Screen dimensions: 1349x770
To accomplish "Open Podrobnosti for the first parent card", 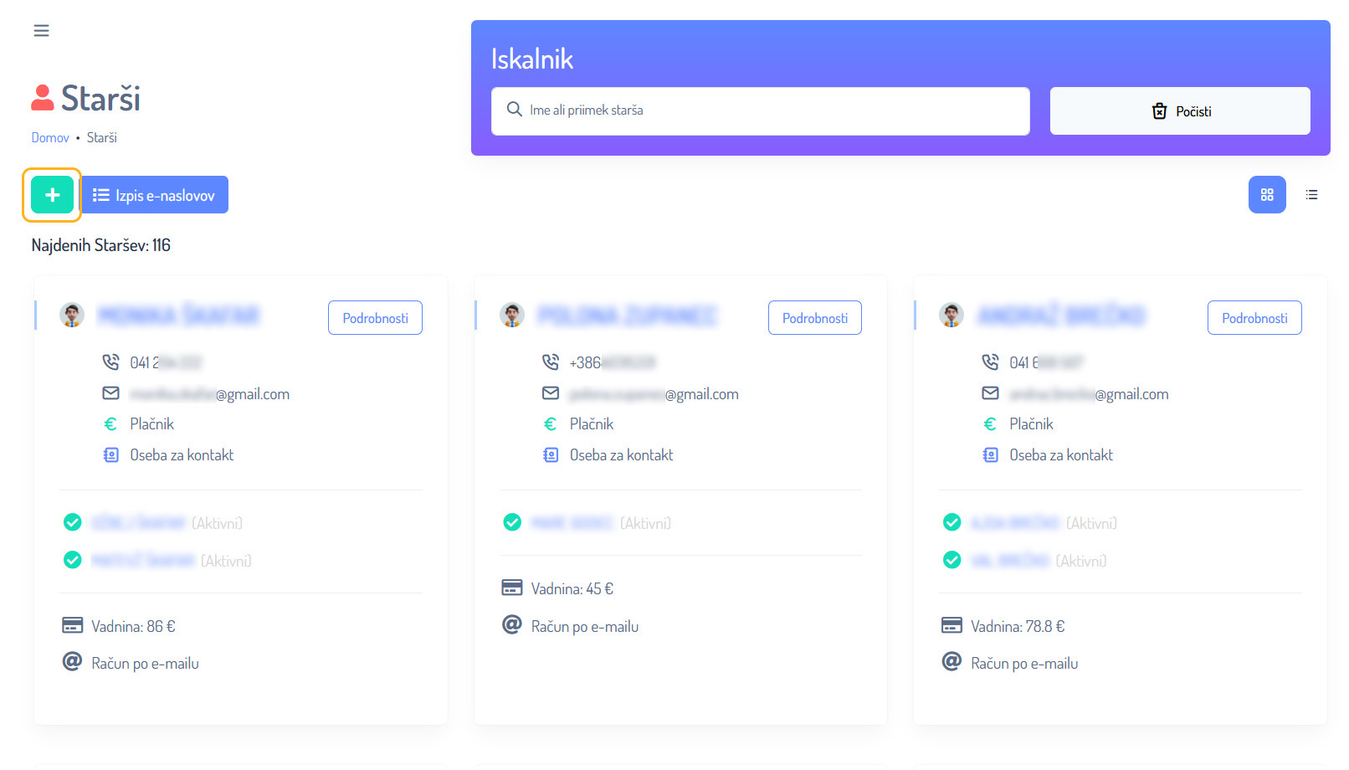I will pos(375,318).
